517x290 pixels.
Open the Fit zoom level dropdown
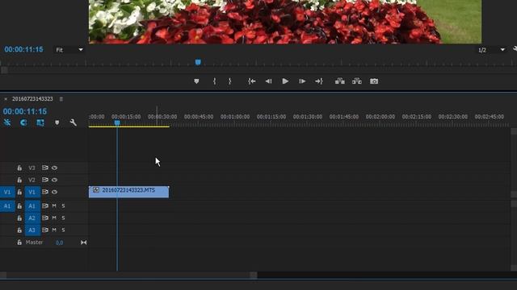point(69,50)
